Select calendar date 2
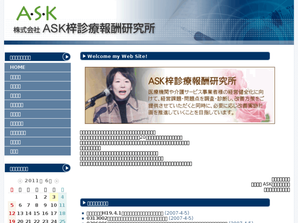Viewport: 298px width, 223px height. pyautogui.click(x=45, y=197)
